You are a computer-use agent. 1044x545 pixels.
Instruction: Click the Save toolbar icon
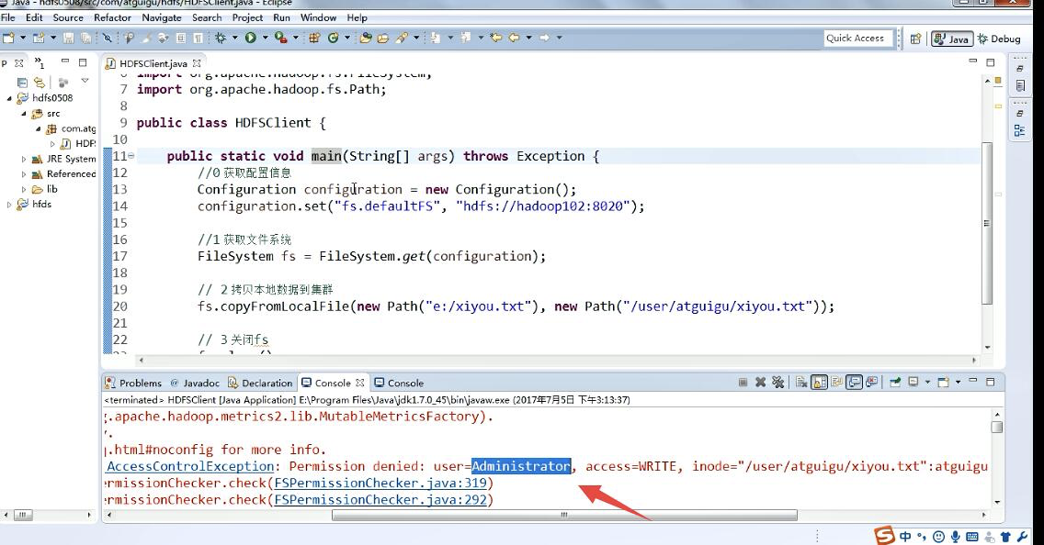click(69, 38)
